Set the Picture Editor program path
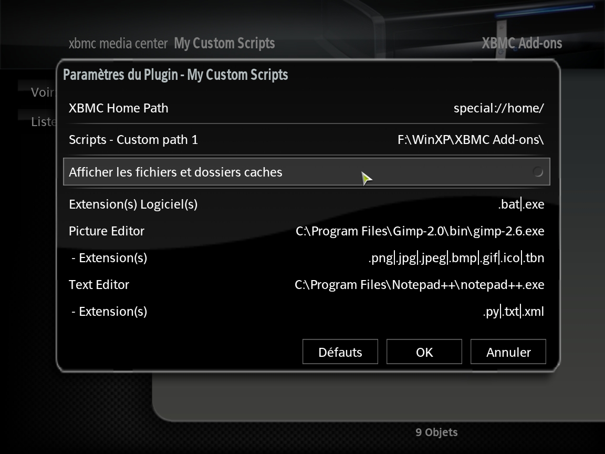 click(x=306, y=231)
